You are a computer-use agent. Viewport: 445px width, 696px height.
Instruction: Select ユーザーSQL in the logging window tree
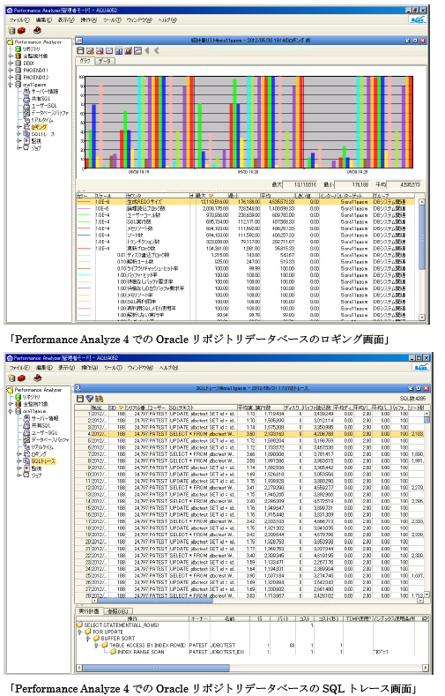44,106
